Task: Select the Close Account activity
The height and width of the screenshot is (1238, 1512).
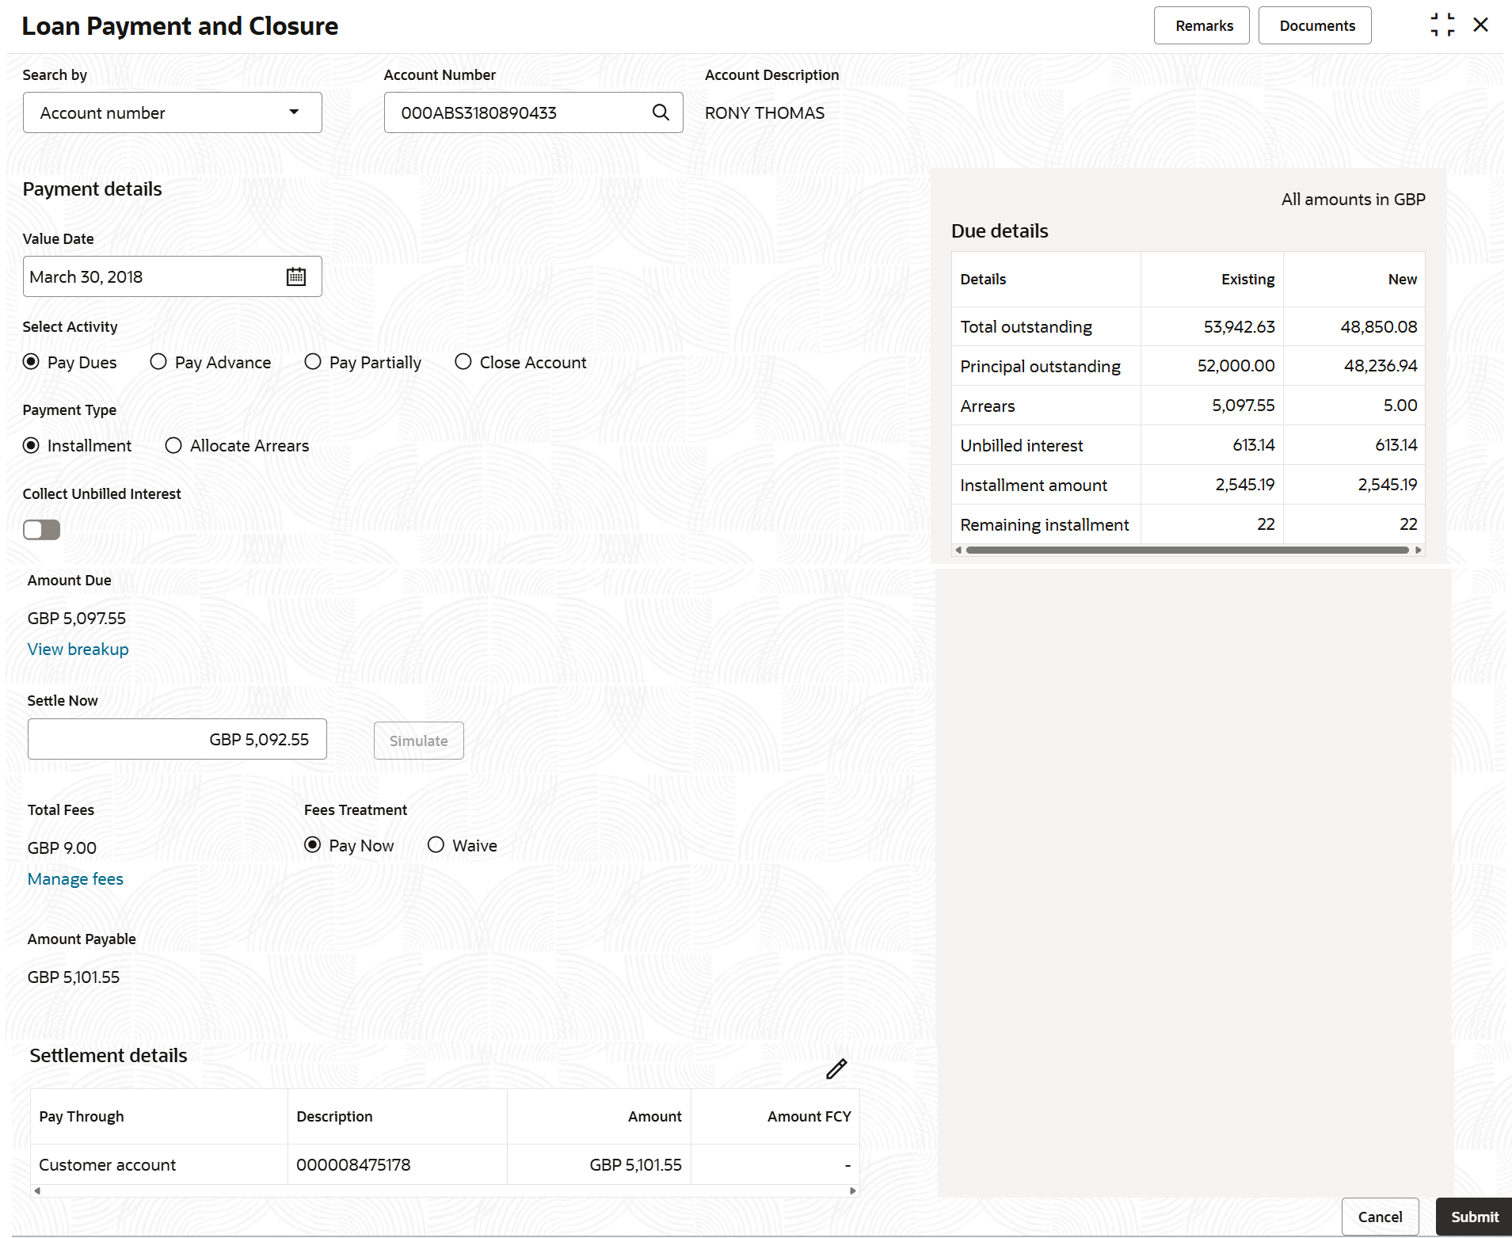Action: pyautogui.click(x=463, y=362)
